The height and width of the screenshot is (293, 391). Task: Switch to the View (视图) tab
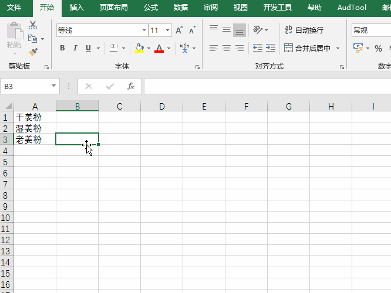(240, 8)
